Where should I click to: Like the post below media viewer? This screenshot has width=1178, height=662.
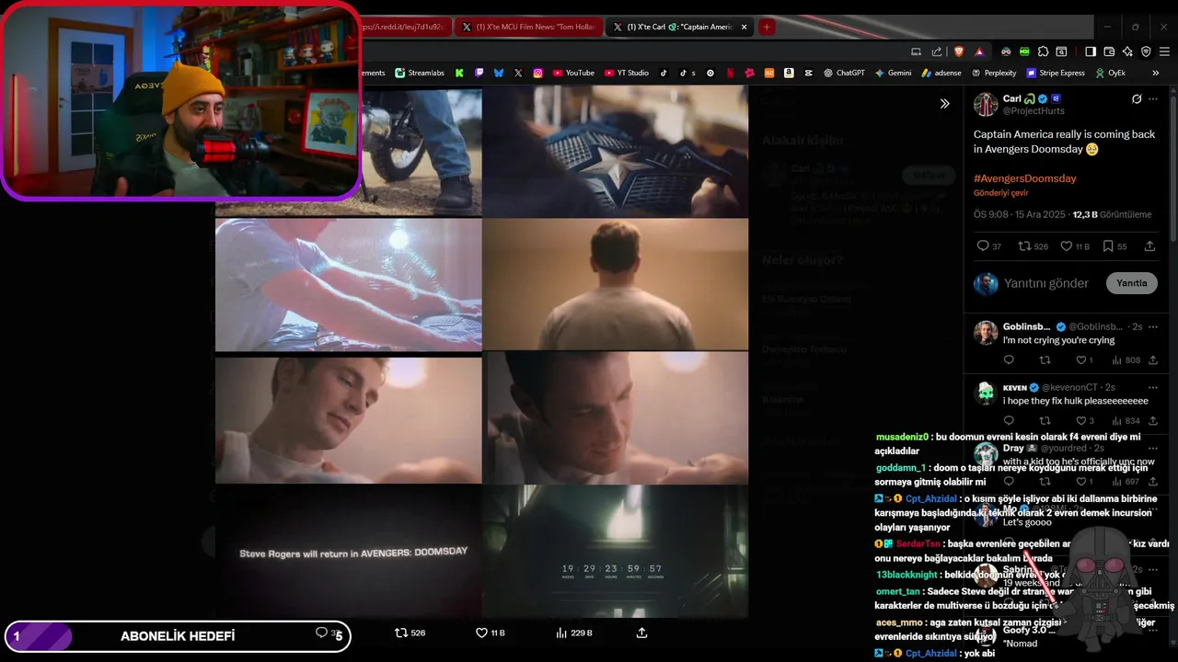(490, 633)
